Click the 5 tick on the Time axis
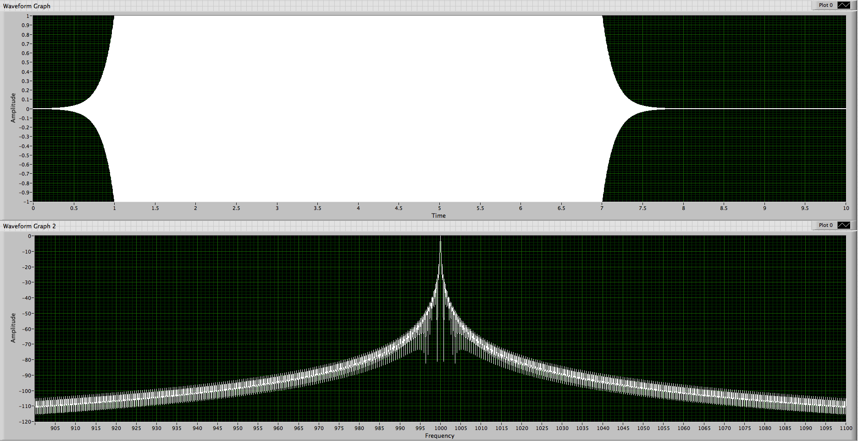The width and height of the screenshot is (858, 441). click(x=439, y=208)
